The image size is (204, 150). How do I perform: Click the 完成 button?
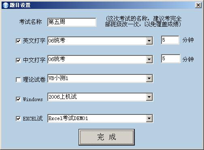click(106, 137)
